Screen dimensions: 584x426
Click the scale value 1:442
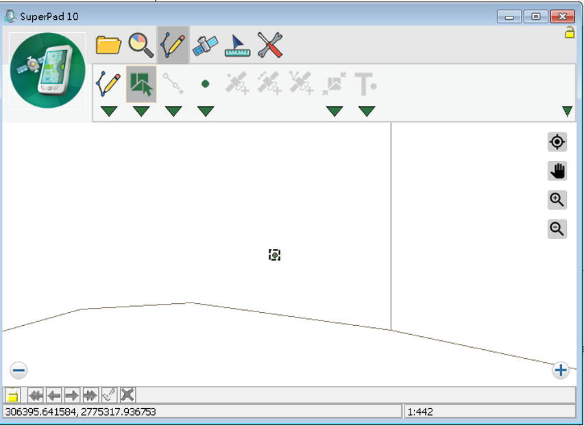[420, 412]
